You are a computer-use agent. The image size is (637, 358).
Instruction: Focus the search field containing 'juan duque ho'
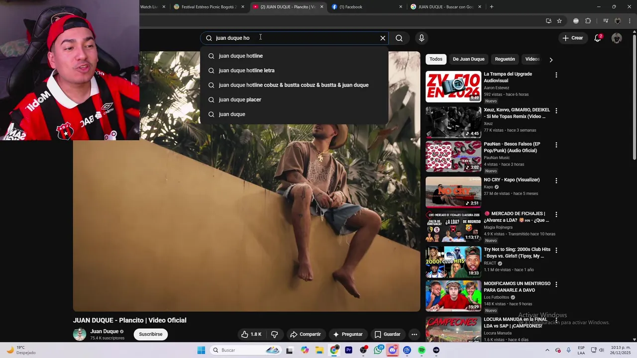[x=294, y=38]
